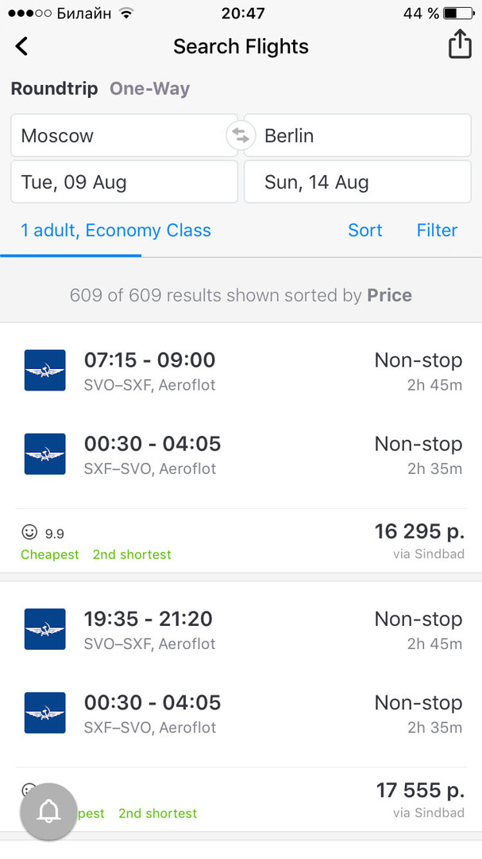
Task: Tap the price alert bell icon
Action: 48,811
